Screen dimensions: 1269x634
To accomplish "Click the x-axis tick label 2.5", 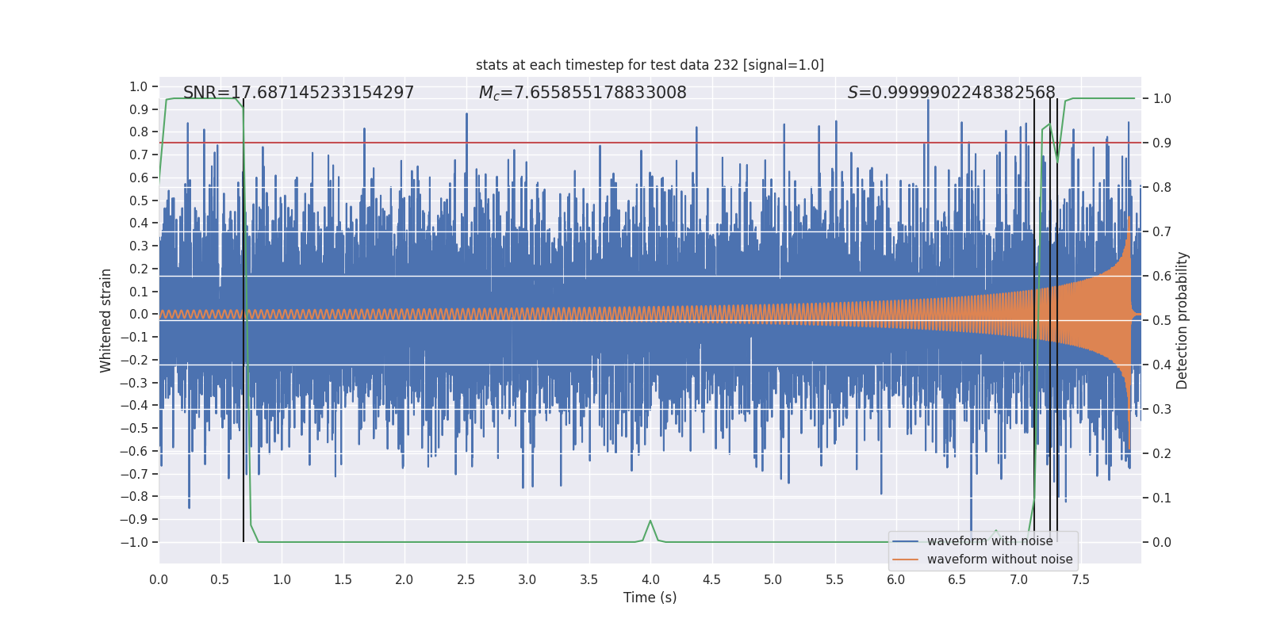I will [x=466, y=579].
